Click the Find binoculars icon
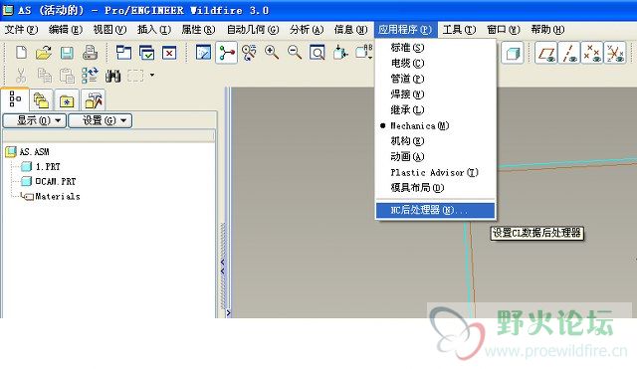637x369 pixels. click(112, 76)
